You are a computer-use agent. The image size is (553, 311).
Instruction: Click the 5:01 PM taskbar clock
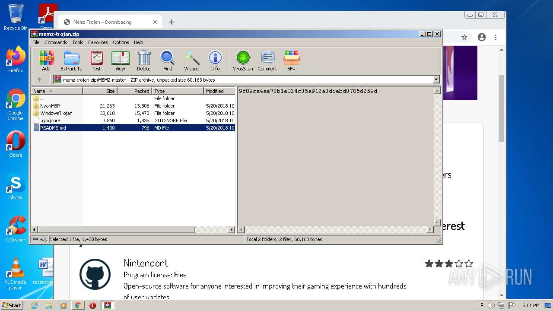pyautogui.click(x=531, y=305)
